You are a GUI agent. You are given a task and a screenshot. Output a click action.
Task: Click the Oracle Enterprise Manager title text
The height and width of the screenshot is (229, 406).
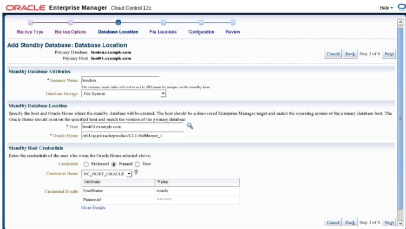[x=78, y=8]
